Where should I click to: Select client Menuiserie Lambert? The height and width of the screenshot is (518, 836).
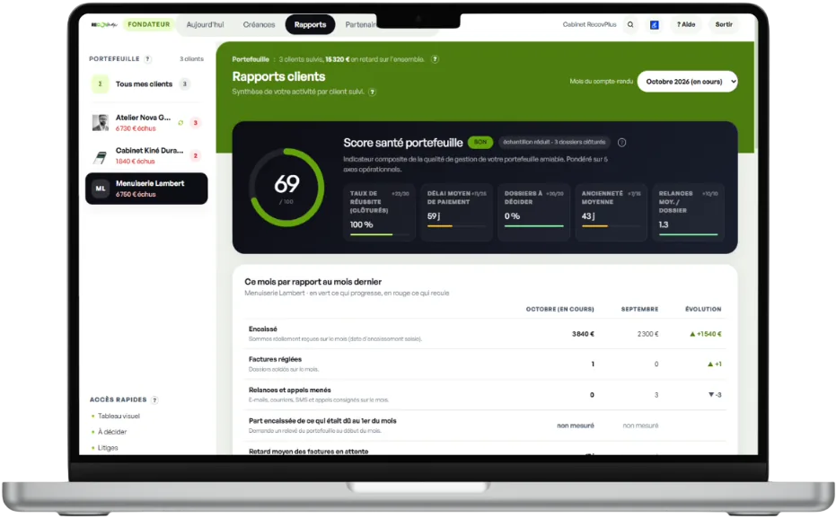(x=146, y=189)
